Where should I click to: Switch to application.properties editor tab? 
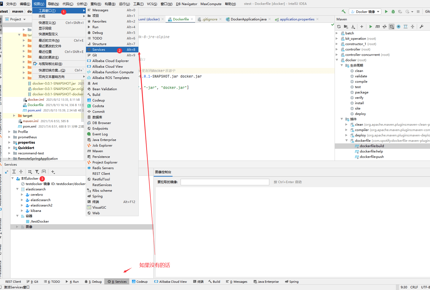[297, 19]
